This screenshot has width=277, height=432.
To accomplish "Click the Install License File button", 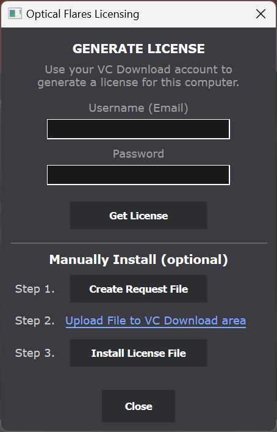I will click(138, 353).
